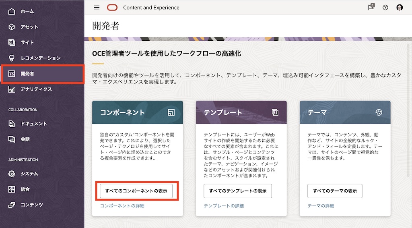Click the コンポーネント card header icon
Image resolution: width=412 pixels, height=228 pixels.
pos(171,113)
